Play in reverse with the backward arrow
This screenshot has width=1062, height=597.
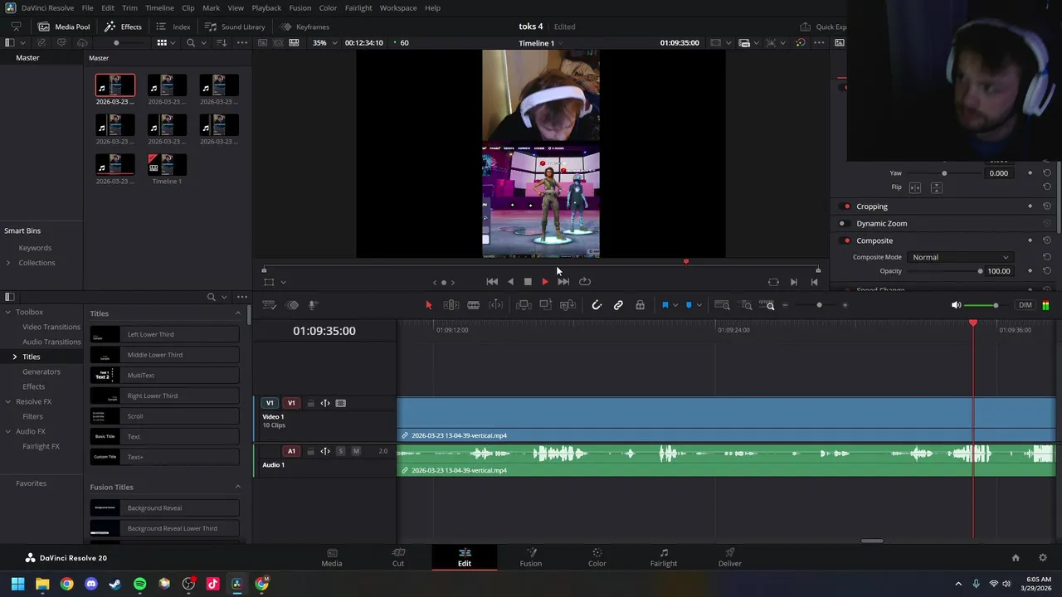(510, 282)
